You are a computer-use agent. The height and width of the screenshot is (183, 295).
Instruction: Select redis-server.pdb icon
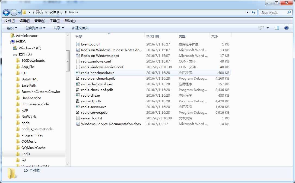click(x=78, y=112)
